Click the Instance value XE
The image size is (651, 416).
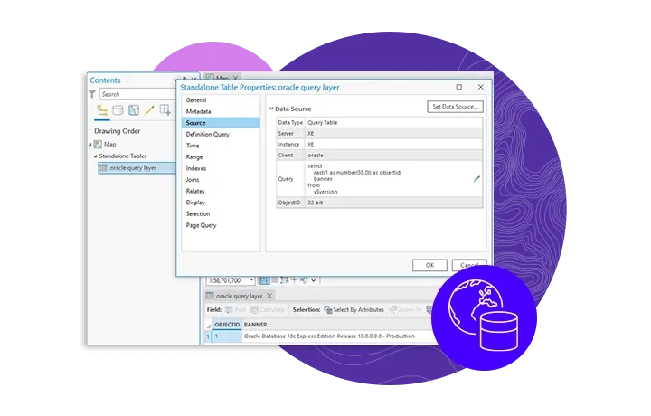[310, 144]
